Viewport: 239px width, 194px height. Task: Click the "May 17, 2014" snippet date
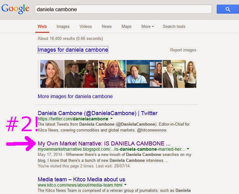pos(50,154)
